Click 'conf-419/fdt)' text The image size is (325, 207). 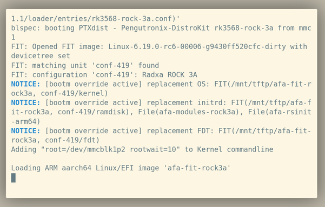pos(72,140)
